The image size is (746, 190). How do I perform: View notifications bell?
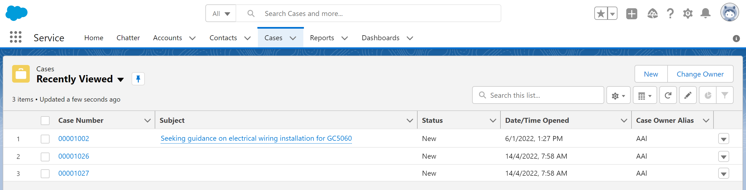(x=706, y=13)
